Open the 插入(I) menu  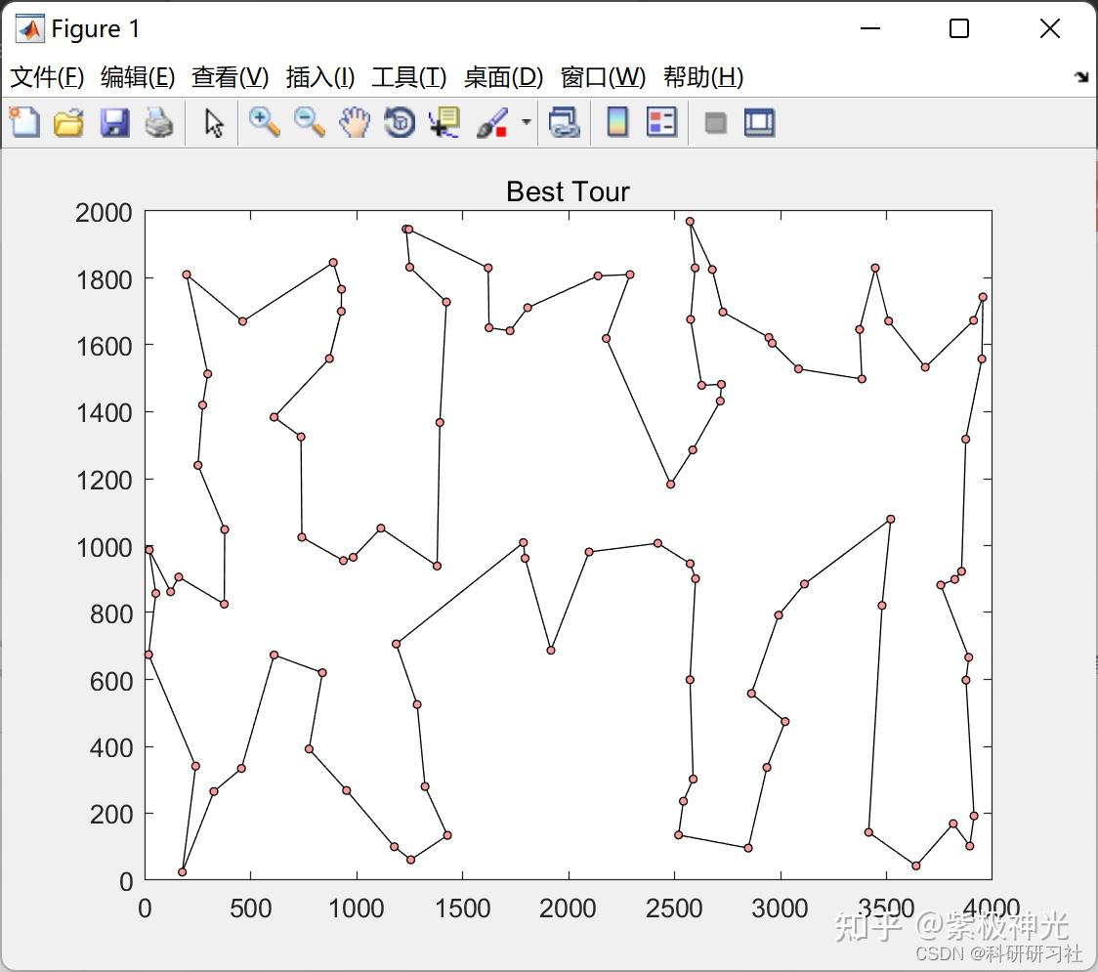(320, 76)
